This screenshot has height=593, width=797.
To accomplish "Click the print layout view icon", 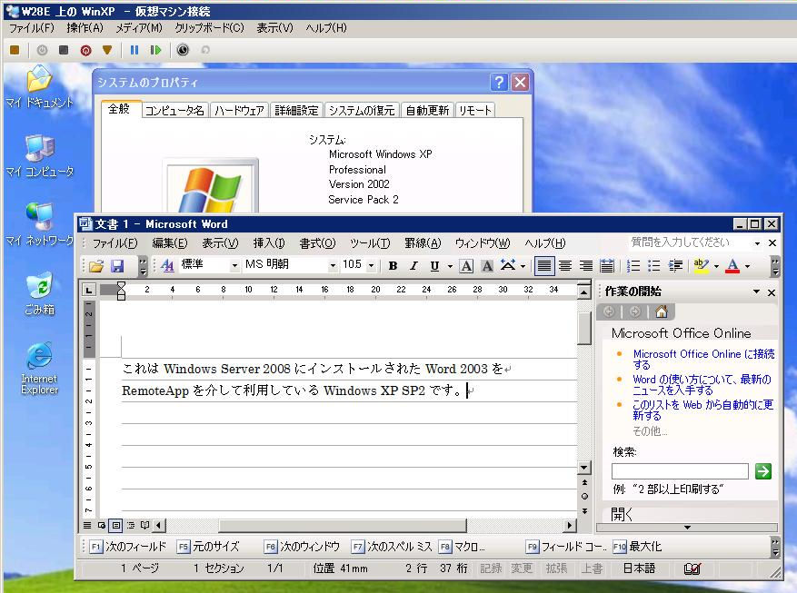I will tap(116, 526).
